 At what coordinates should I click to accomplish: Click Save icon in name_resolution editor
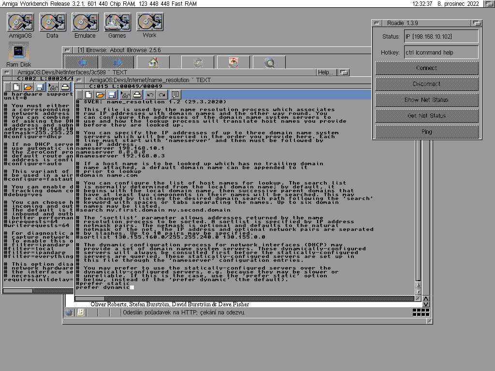[x=112, y=95]
